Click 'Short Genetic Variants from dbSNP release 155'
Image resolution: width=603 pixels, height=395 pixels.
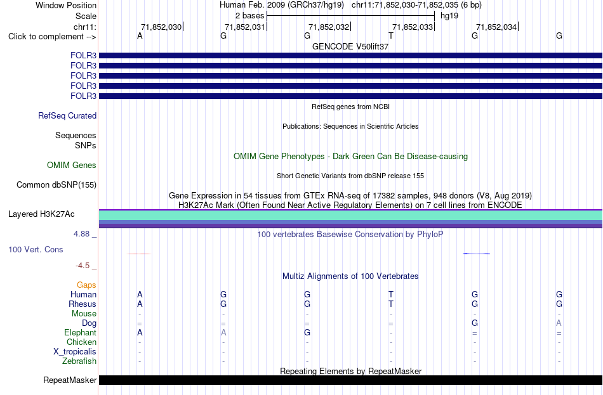pyautogui.click(x=350, y=176)
